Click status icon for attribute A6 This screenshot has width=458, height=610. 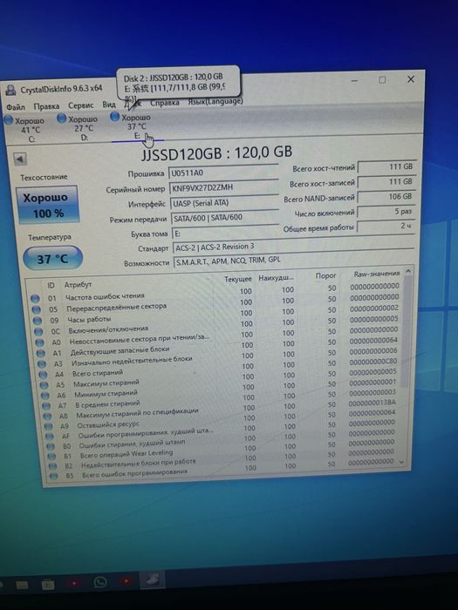click(45, 396)
